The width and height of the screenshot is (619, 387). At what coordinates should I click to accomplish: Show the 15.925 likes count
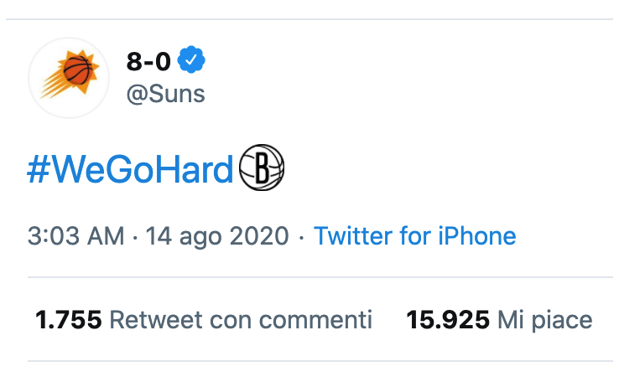click(x=448, y=319)
